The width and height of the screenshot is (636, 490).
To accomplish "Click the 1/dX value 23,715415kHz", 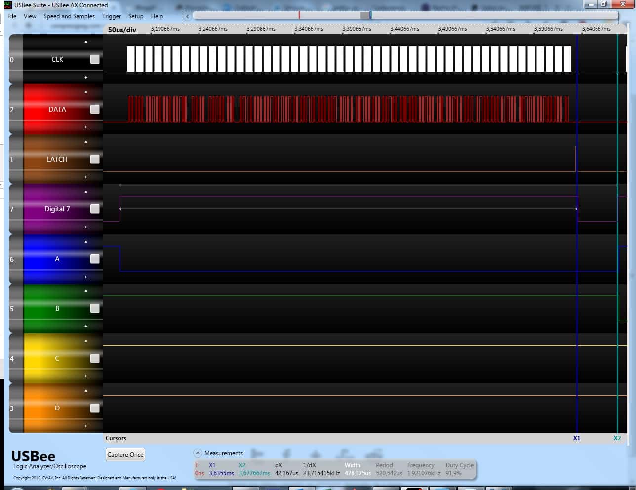I will pyautogui.click(x=321, y=473).
